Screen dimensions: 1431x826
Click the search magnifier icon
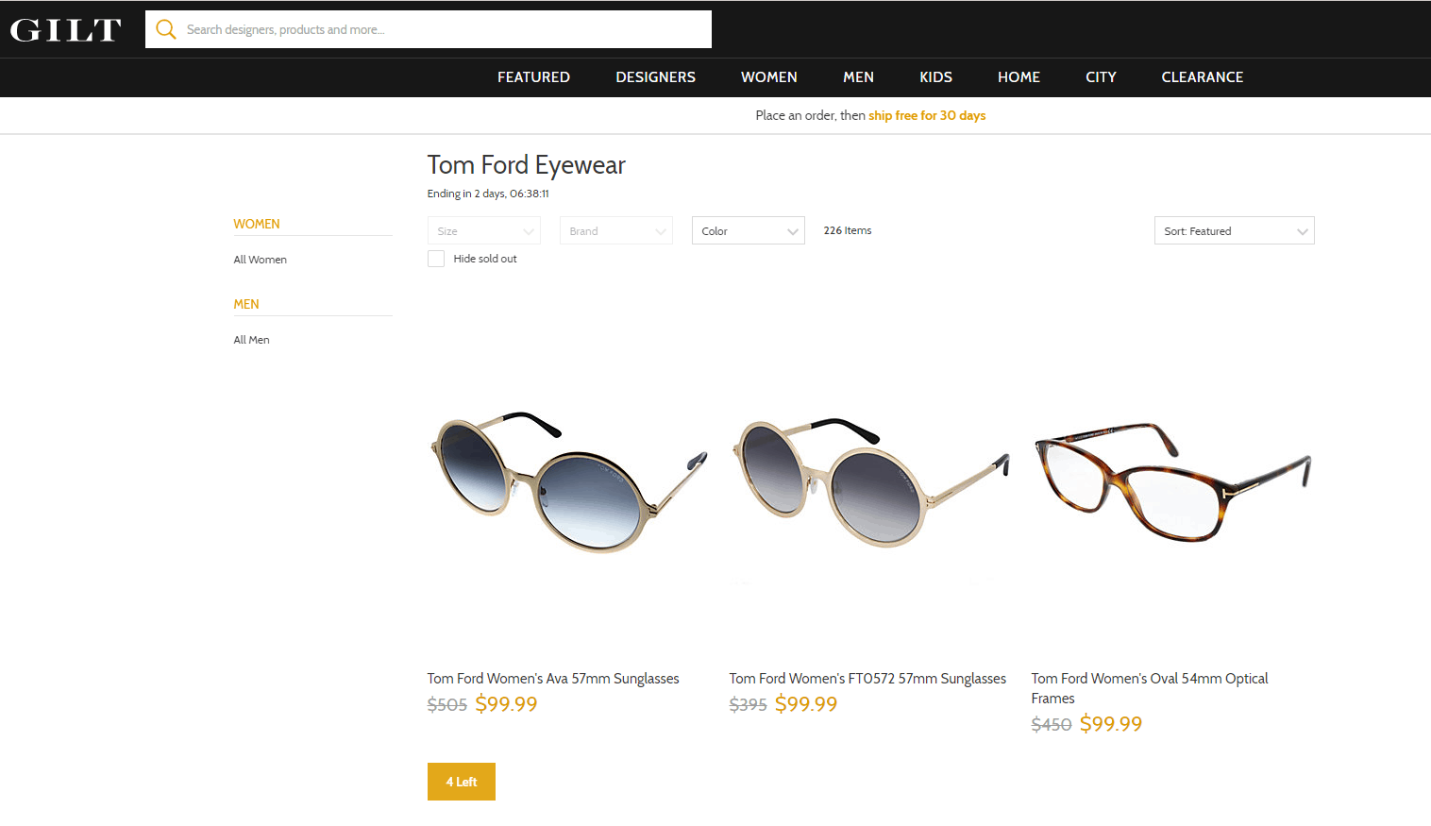click(x=166, y=29)
